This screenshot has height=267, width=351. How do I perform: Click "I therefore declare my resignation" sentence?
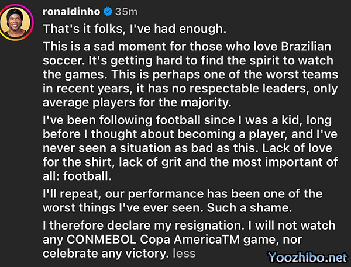pyautogui.click(x=129, y=227)
